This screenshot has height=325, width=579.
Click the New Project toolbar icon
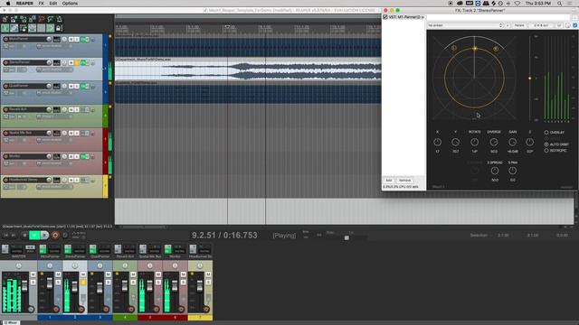(x=5, y=19)
